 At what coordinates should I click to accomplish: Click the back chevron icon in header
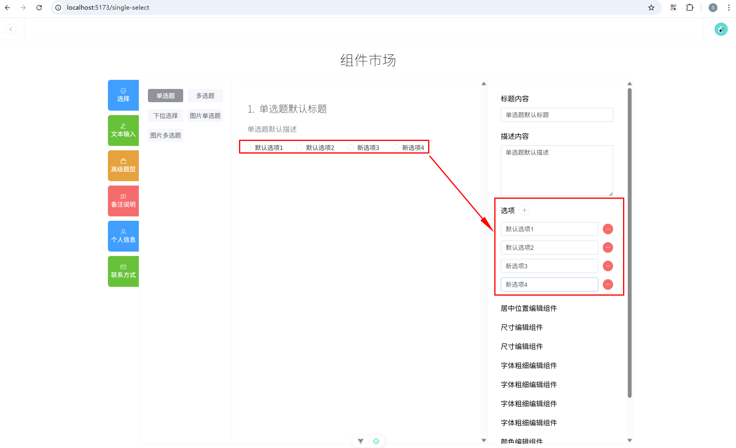[x=11, y=29]
